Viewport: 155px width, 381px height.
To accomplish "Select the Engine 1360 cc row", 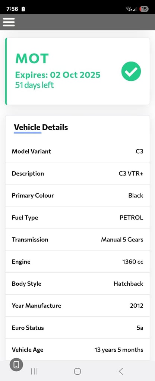I will click(77, 262).
